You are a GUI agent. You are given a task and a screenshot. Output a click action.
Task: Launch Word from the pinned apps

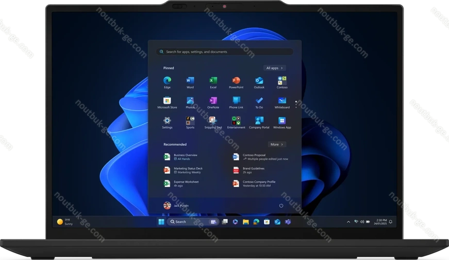pos(190,81)
